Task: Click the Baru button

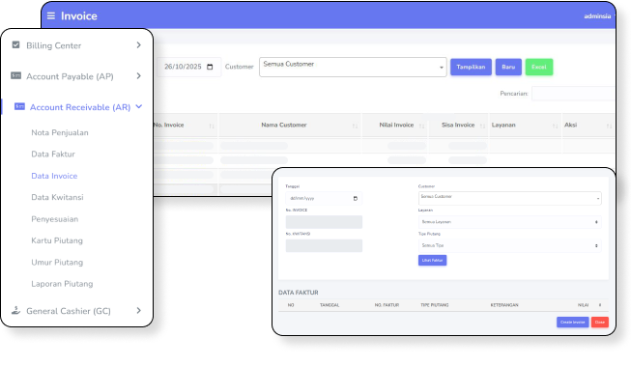Action: tap(508, 67)
